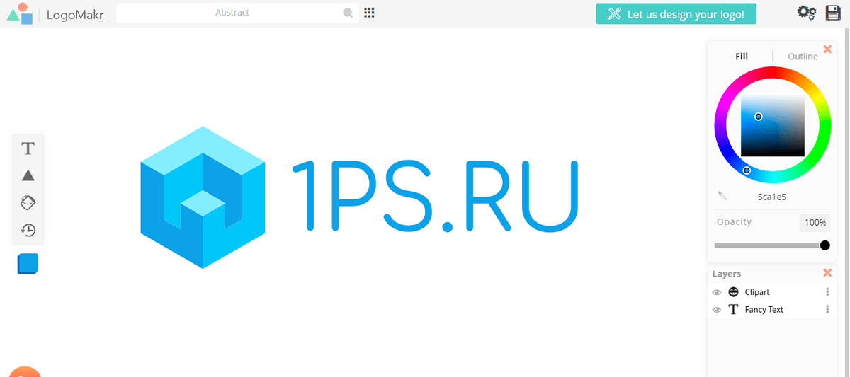Click the Fancy Text layer T icon
Screen dimensions: 850x377
pos(734,310)
